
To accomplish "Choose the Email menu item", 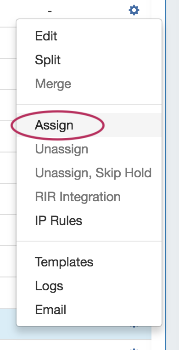I will pos(50,310).
